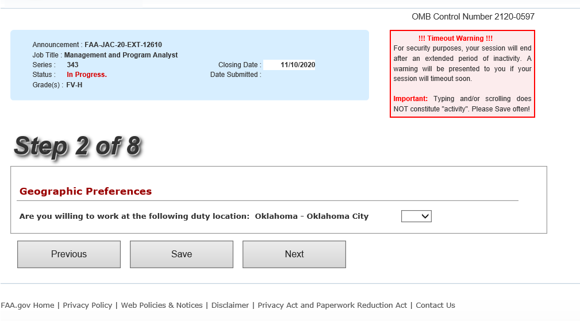Click the Previous button

tap(69, 254)
